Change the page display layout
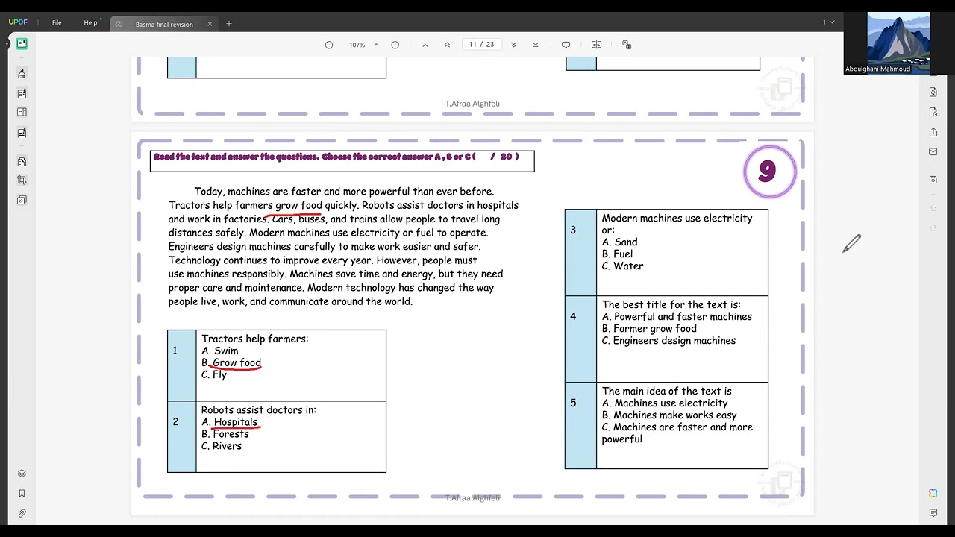 596,45
